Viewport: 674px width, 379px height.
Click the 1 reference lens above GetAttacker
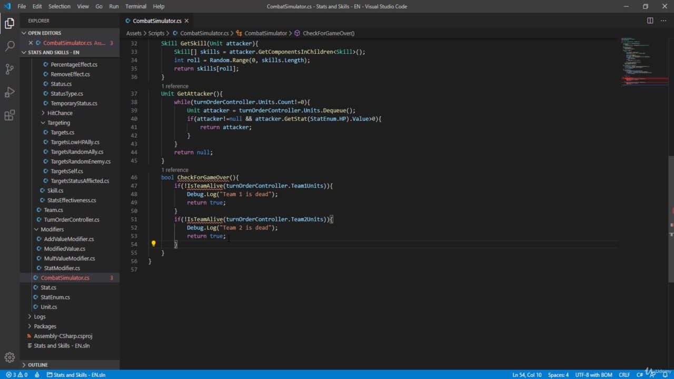tap(175, 86)
